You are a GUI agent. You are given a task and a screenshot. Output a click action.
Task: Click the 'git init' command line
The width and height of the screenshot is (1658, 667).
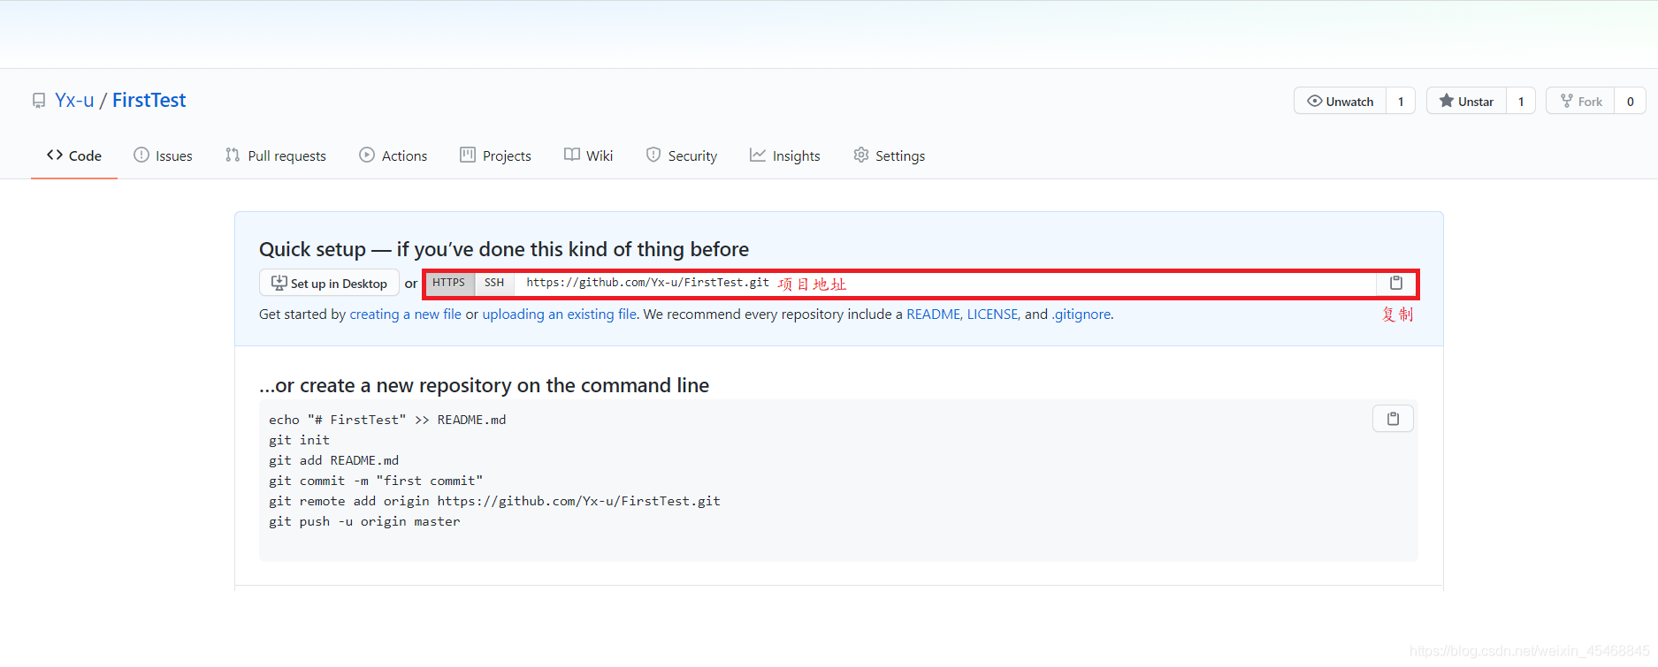pos(299,440)
